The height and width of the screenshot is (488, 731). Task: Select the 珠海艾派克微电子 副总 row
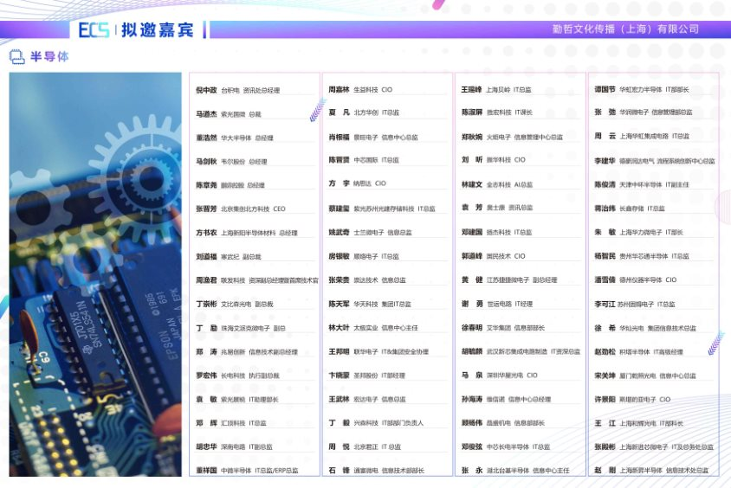[241, 328]
